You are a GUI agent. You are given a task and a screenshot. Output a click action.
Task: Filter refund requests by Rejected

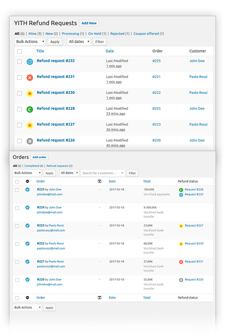[117, 34]
